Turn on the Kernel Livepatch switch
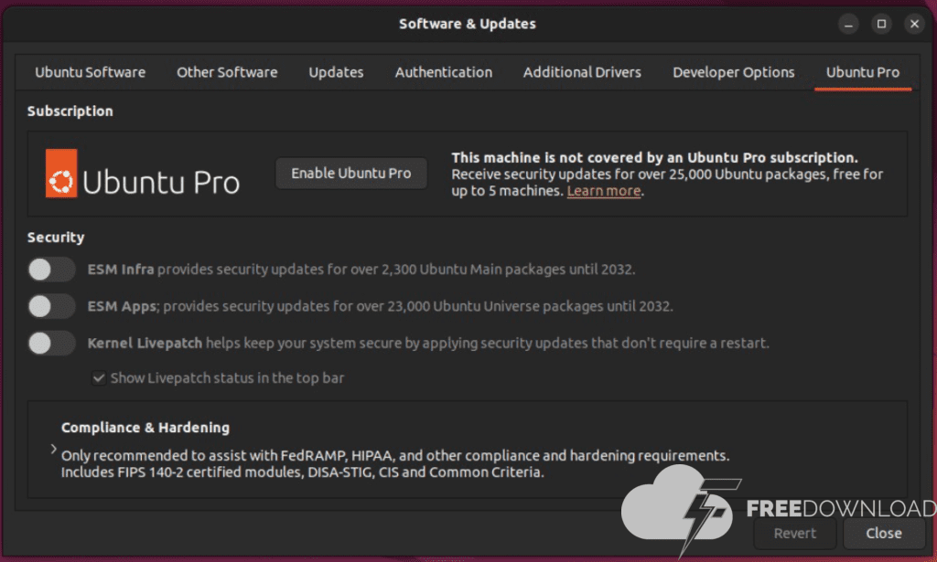This screenshot has width=937, height=562. (51, 343)
